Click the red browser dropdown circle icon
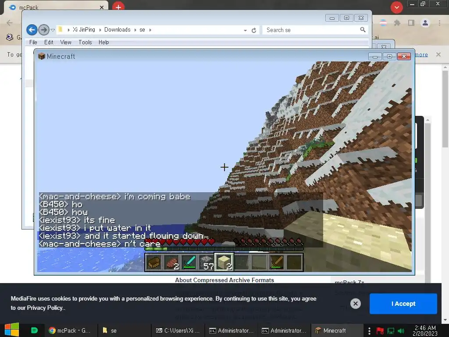The height and width of the screenshot is (337, 449). coord(396,7)
